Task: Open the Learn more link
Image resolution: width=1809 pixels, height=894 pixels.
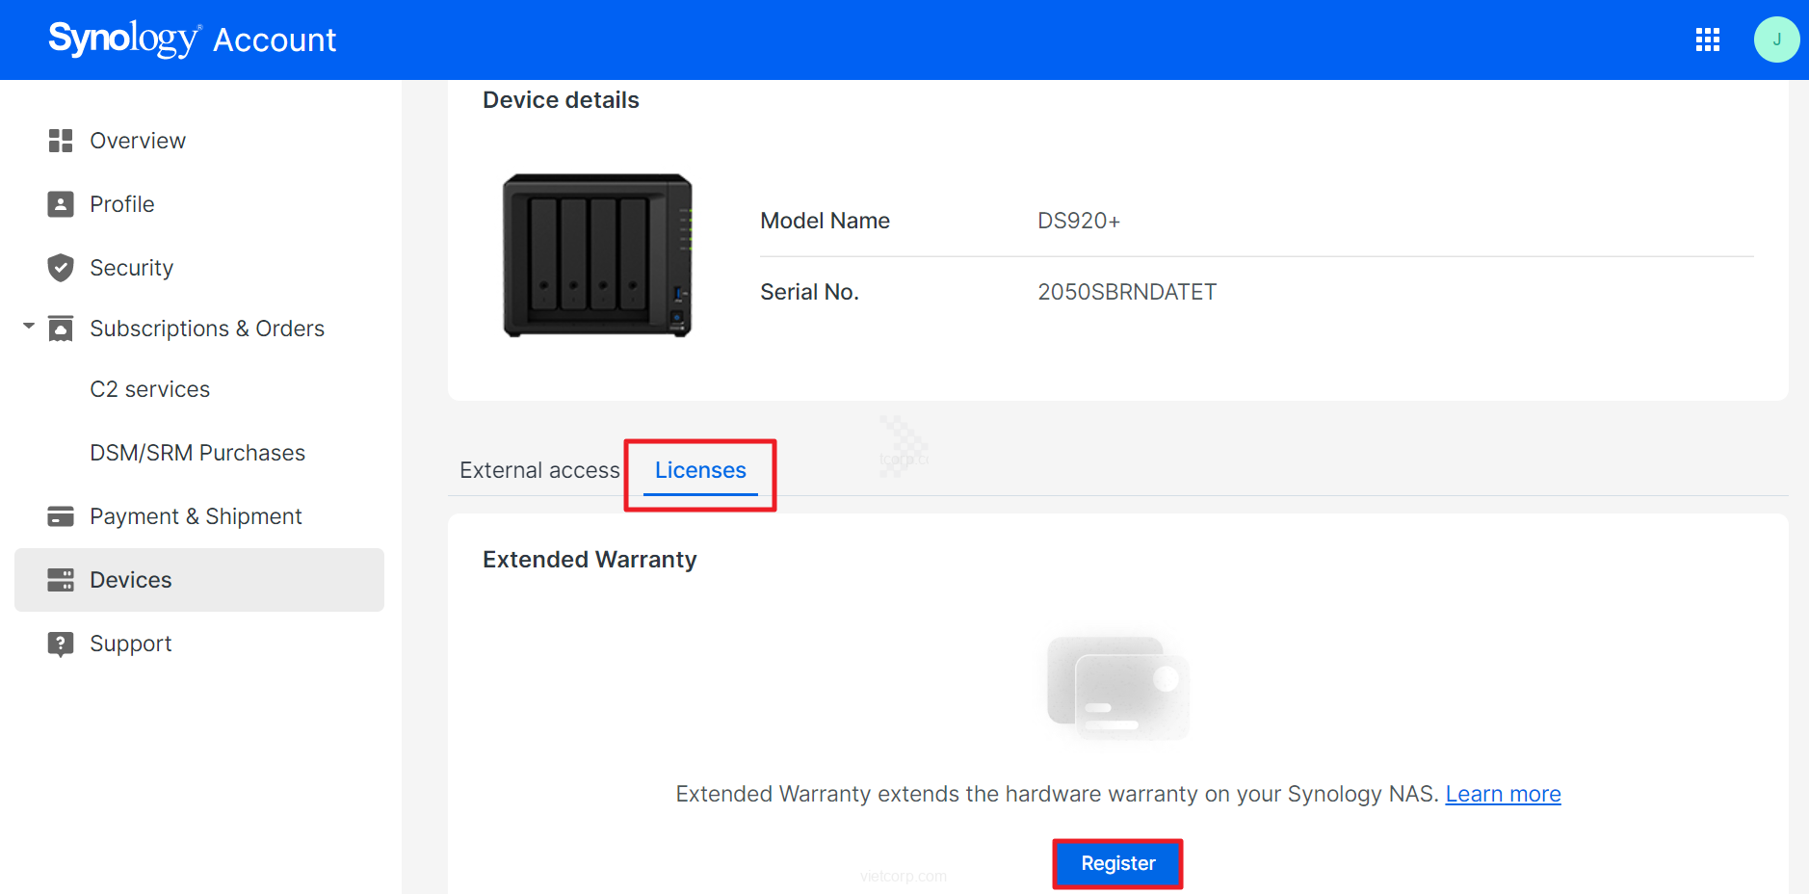Action: click(x=1503, y=793)
